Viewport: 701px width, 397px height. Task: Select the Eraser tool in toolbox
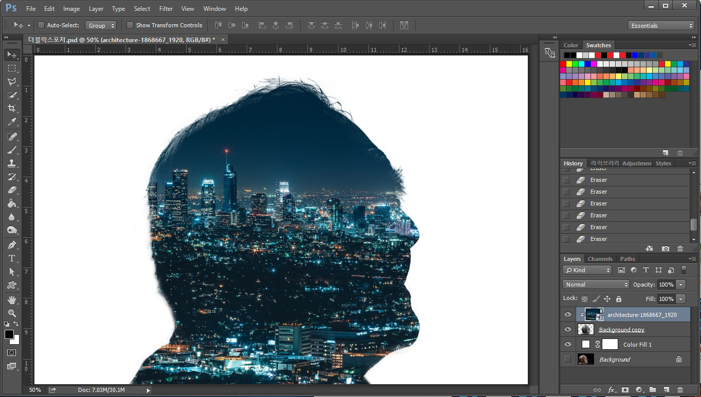[x=12, y=190]
